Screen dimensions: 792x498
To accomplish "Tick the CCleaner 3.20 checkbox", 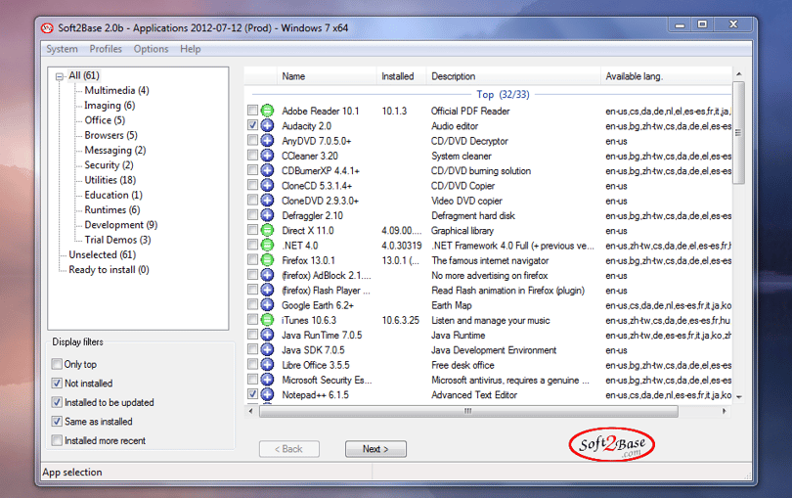I will (x=252, y=155).
